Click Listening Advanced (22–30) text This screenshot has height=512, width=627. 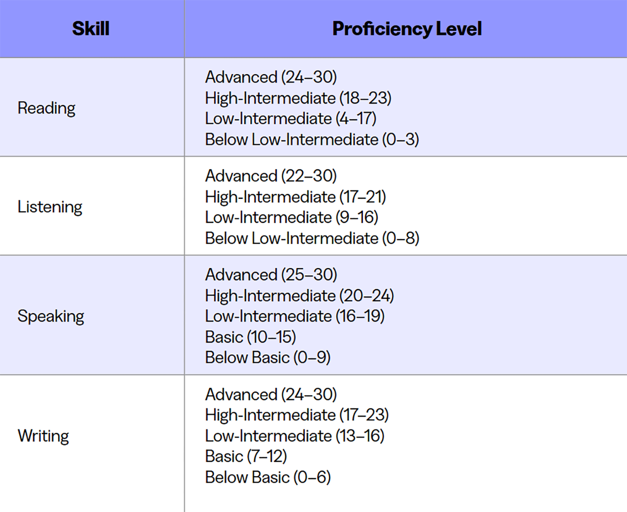(x=271, y=176)
